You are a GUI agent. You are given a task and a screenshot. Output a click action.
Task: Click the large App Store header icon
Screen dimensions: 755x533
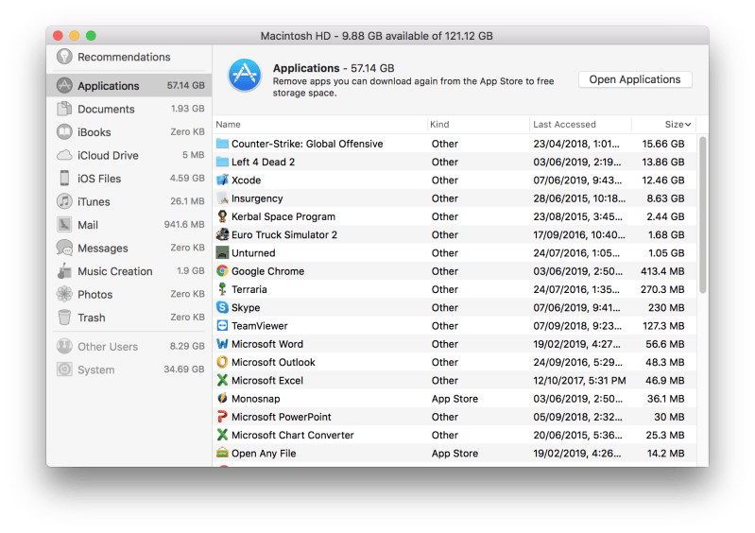tap(245, 75)
